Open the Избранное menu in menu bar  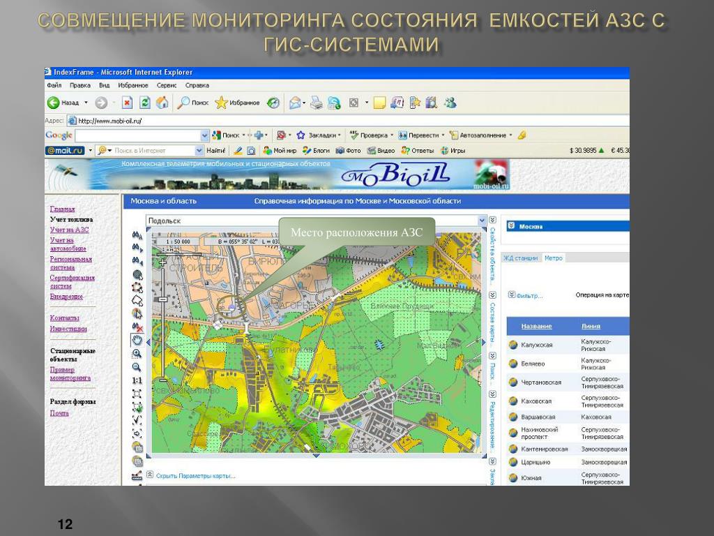[132, 85]
